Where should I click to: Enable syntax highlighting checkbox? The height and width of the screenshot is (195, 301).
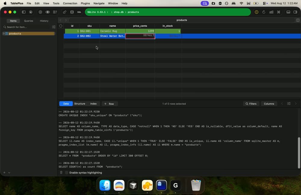[x=67, y=172]
